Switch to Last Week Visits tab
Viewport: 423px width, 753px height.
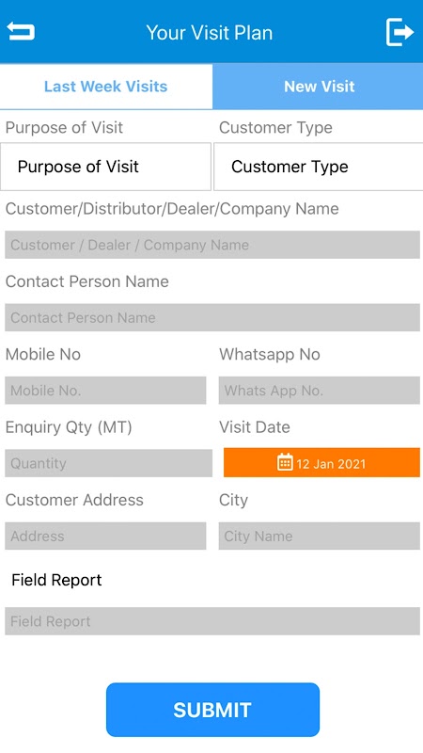click(106, 87)
